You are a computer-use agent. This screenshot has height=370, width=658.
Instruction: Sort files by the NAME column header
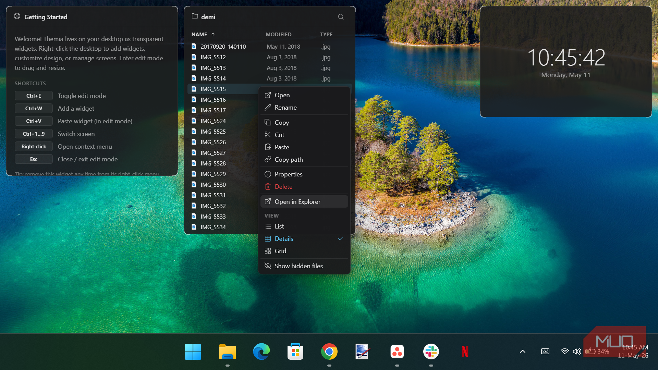pyautogui.click(x=203, y=34)
